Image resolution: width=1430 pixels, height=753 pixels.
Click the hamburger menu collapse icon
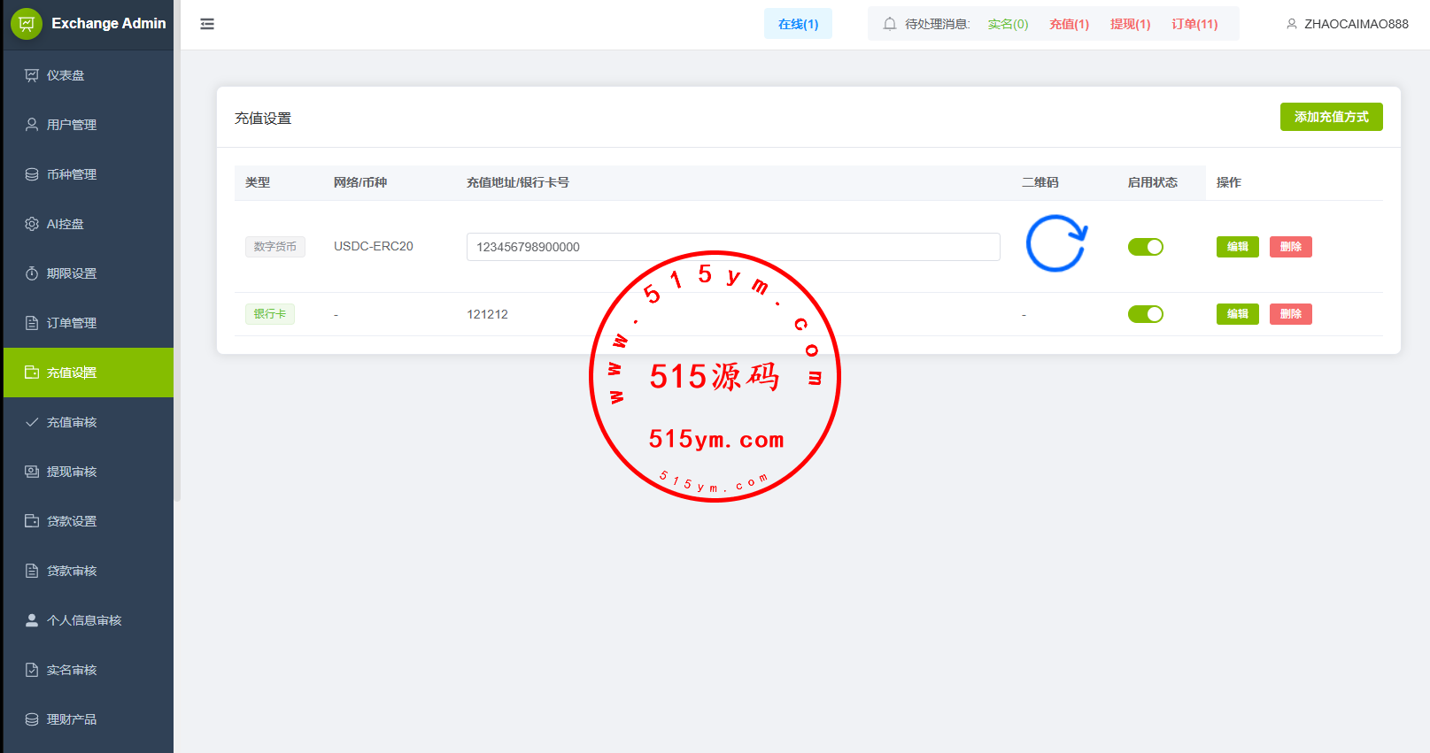click(207, 24)
